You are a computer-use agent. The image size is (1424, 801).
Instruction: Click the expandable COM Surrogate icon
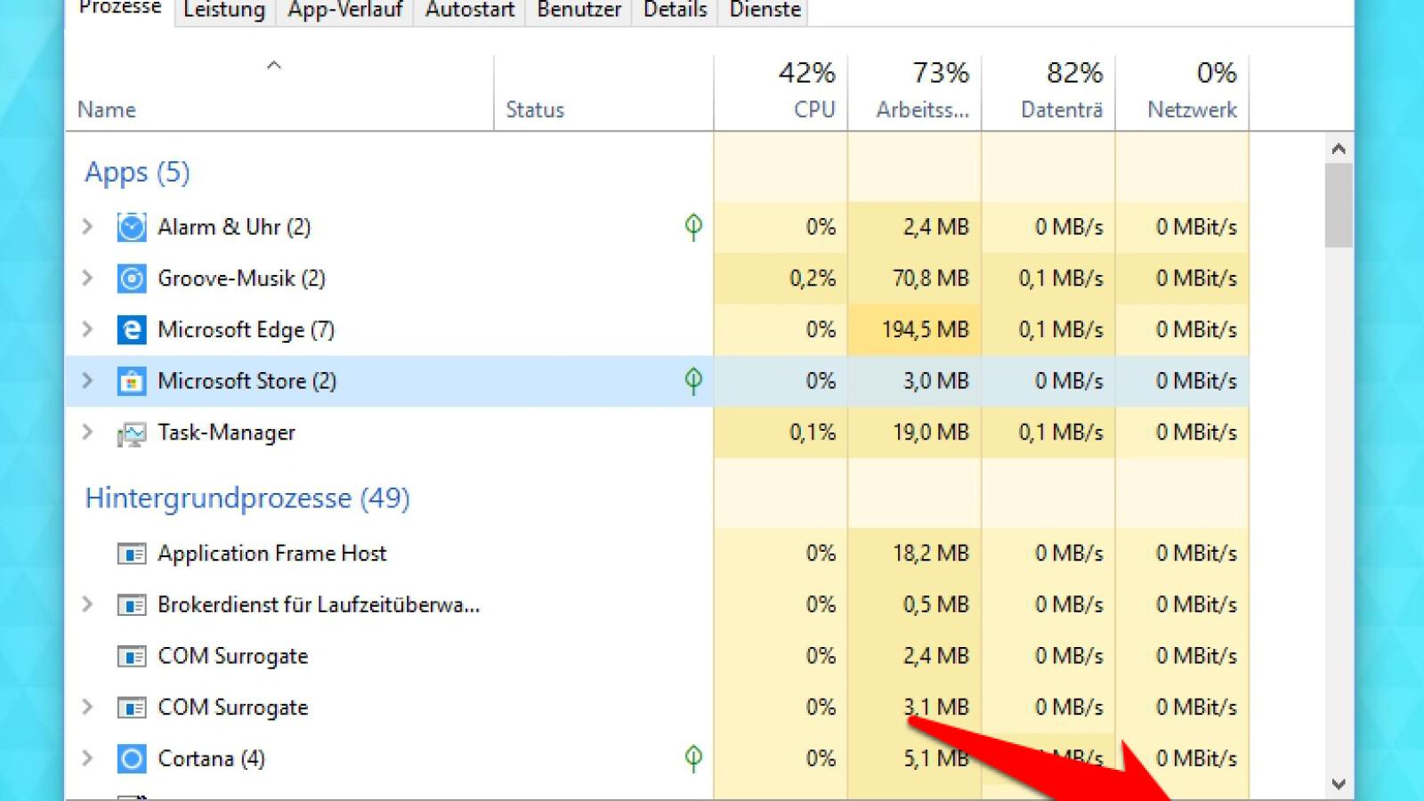132,708
